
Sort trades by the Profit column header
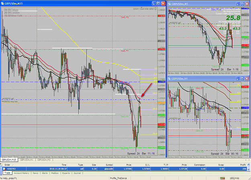click(236, 165)
